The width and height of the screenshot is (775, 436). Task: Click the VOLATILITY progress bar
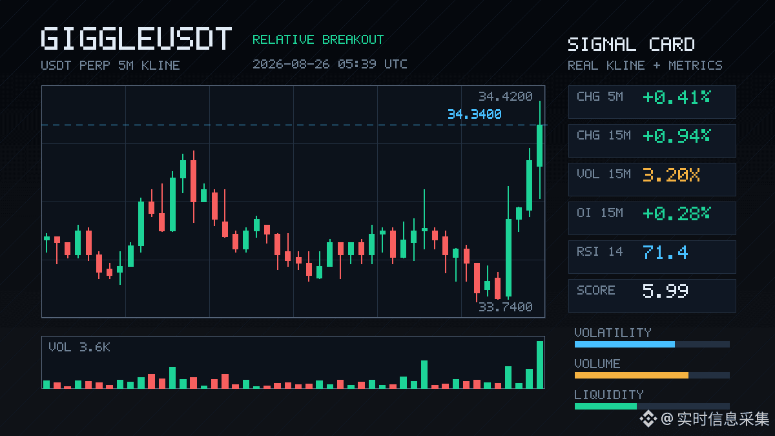pos(652,344)
